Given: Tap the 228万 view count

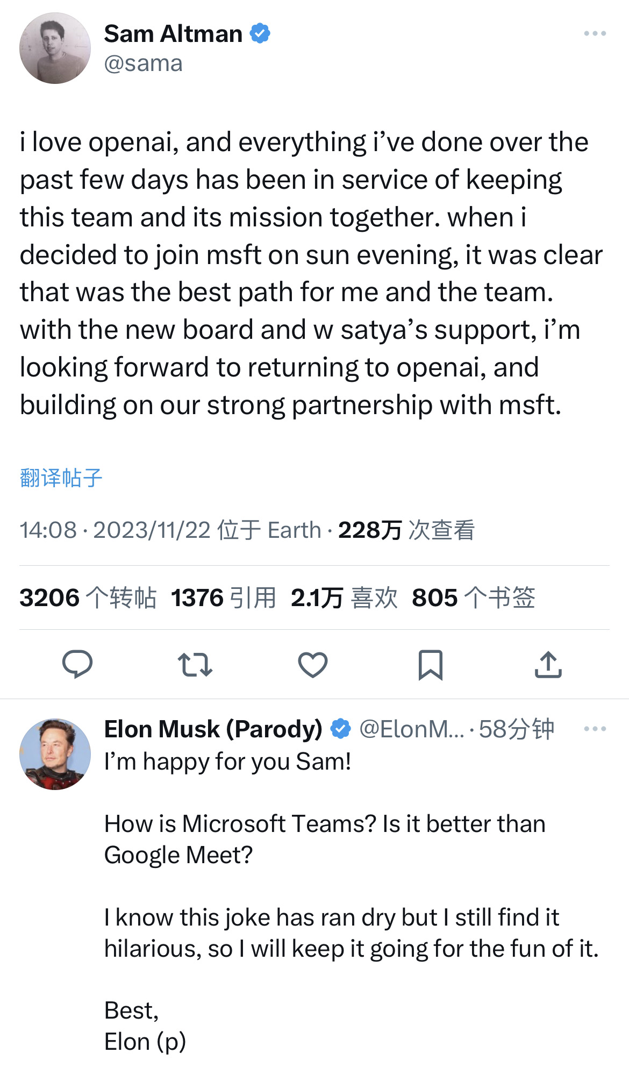Looking at the screenshot, I should (406, 530).
